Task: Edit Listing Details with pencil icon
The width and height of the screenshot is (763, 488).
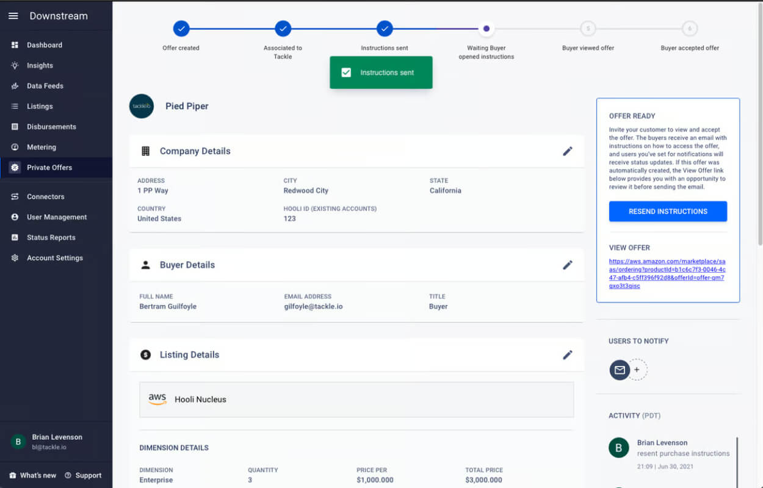Action: click(x=568, y=354)
